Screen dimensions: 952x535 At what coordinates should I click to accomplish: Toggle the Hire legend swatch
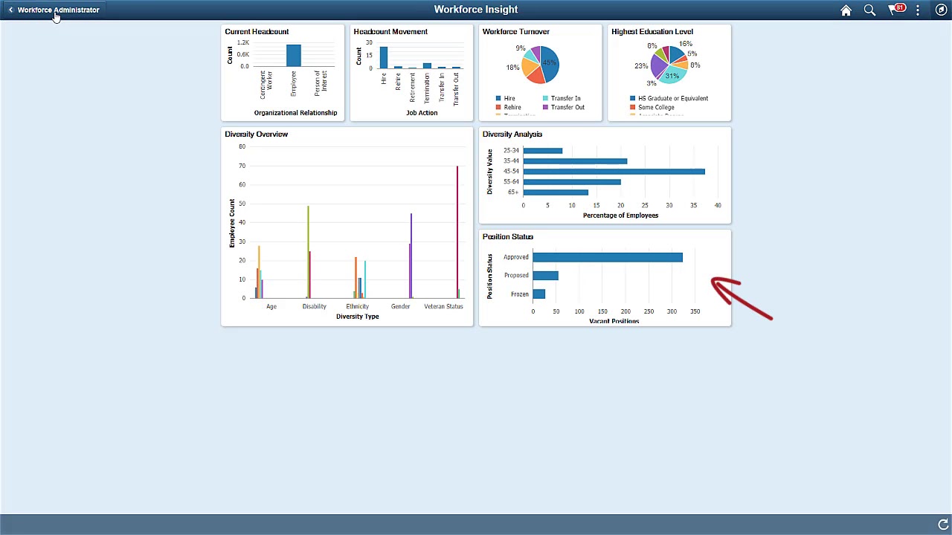click(498, 98)
